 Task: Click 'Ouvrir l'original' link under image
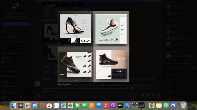click(64, 84)
